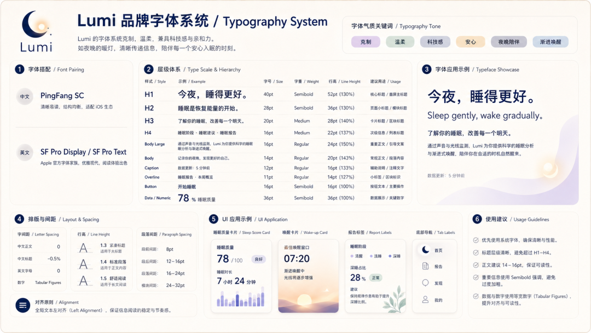Click the 浅睡 legend dot
Viewport: 591px width, 333px height.
click(371, 256)
